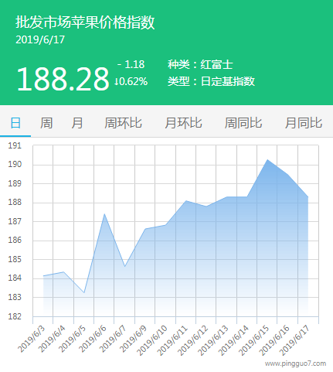Viewport: 333px width, 372px height.
Task: Click the y-axis label 190
Action: point(15,164)
